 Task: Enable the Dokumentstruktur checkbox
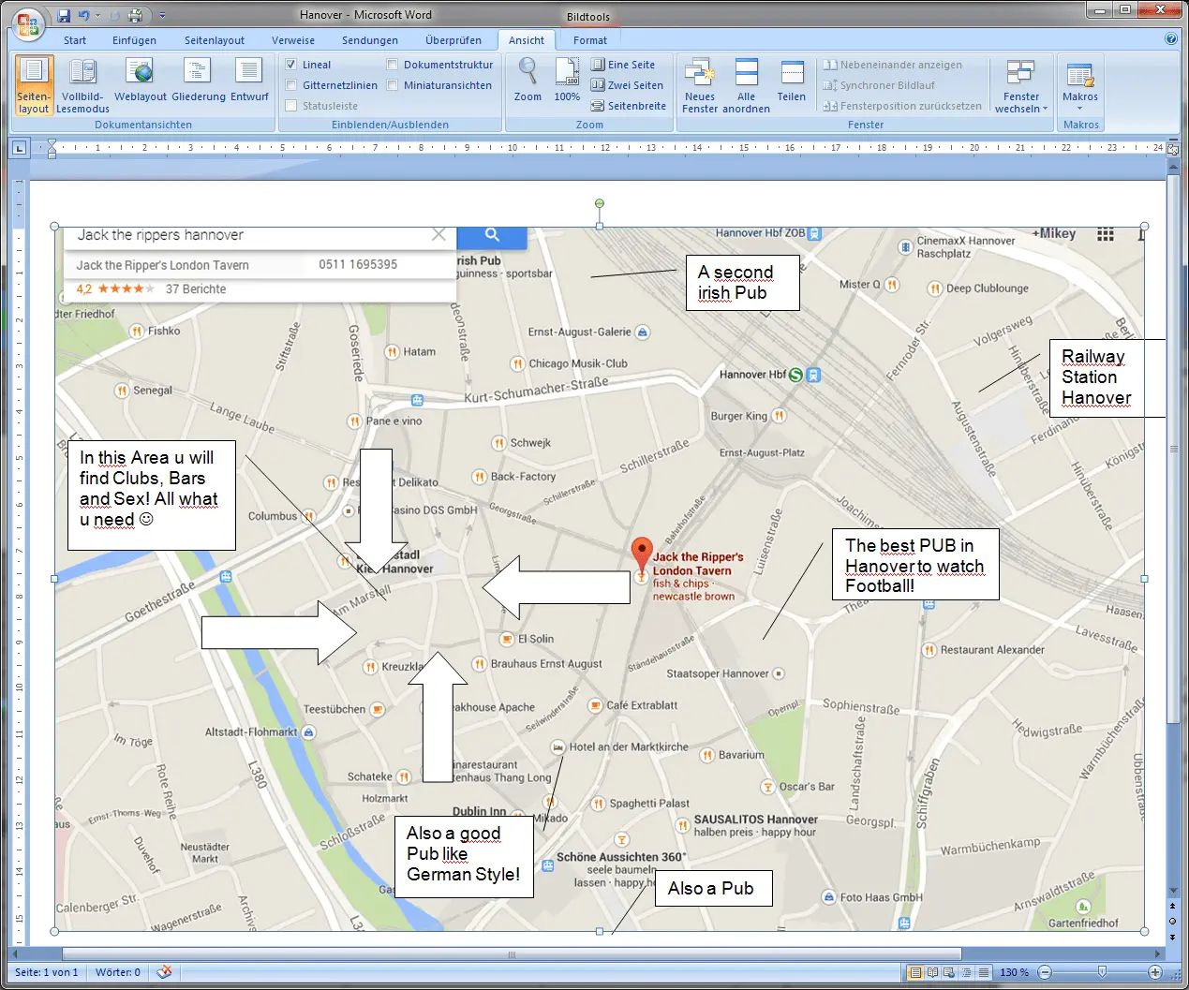click(x=393, y=65)
